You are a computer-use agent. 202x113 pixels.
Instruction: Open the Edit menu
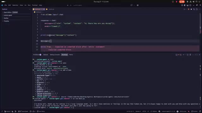[x=9, y=5]
